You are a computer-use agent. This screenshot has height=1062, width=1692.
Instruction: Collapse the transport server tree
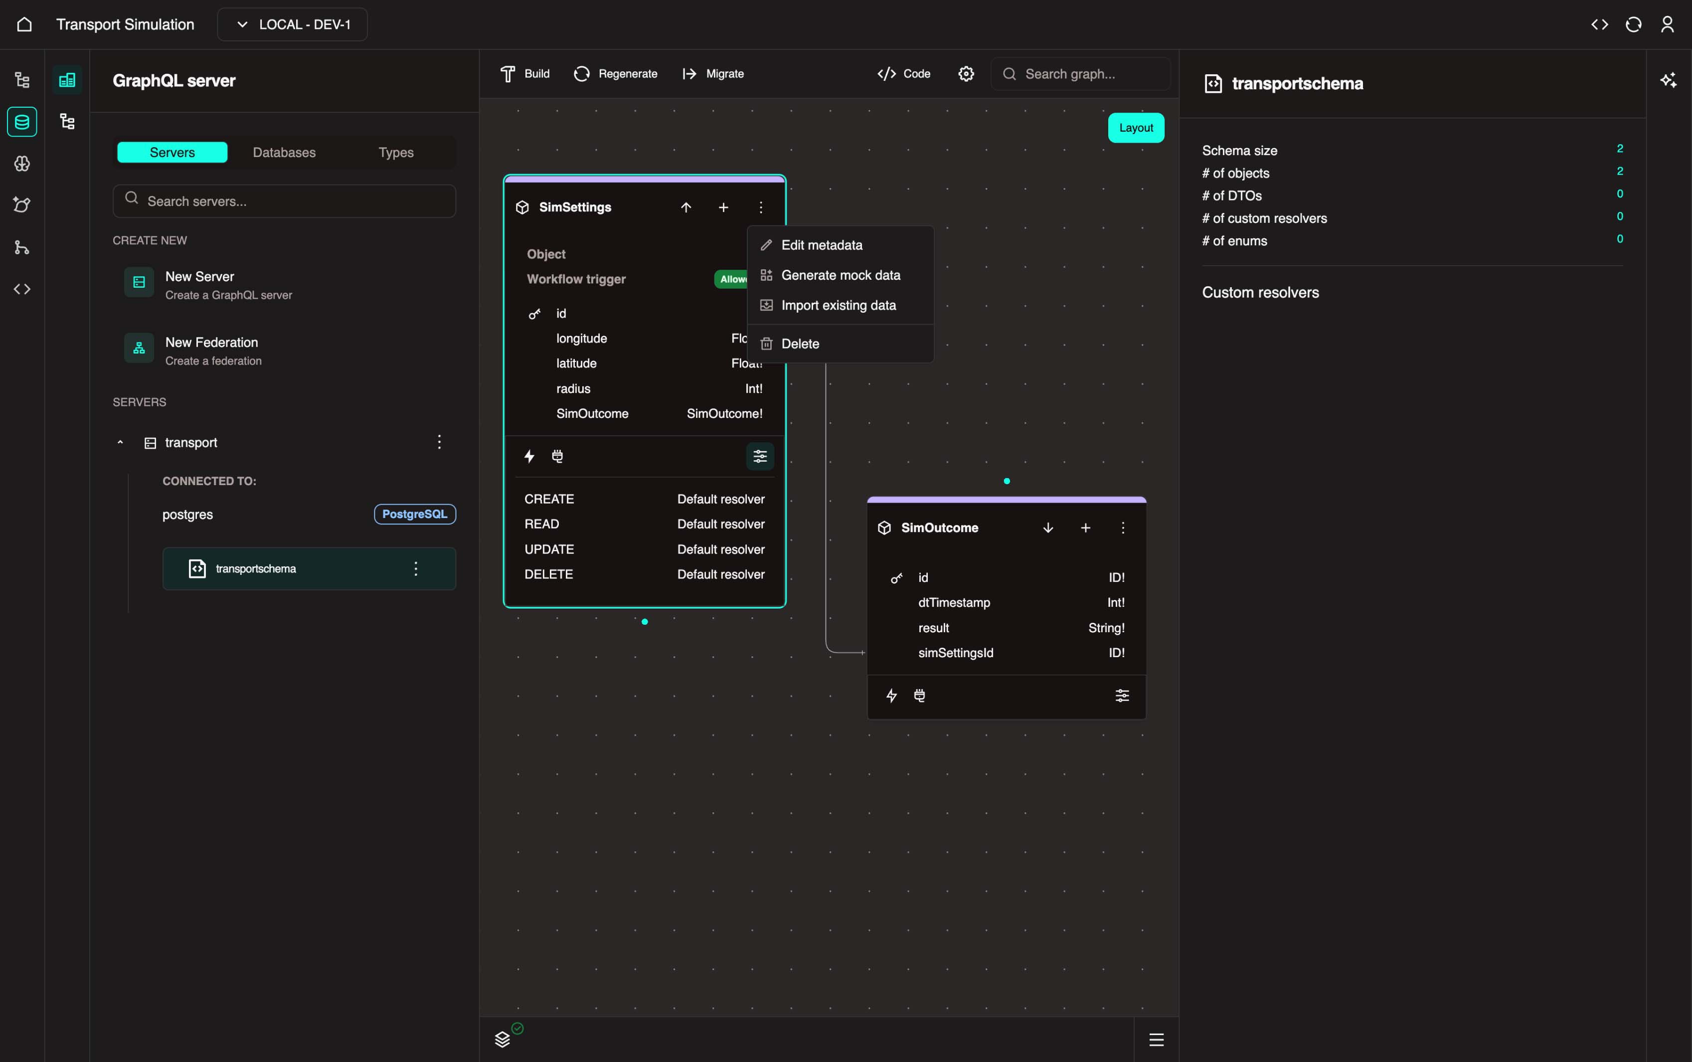coord(120,443)
